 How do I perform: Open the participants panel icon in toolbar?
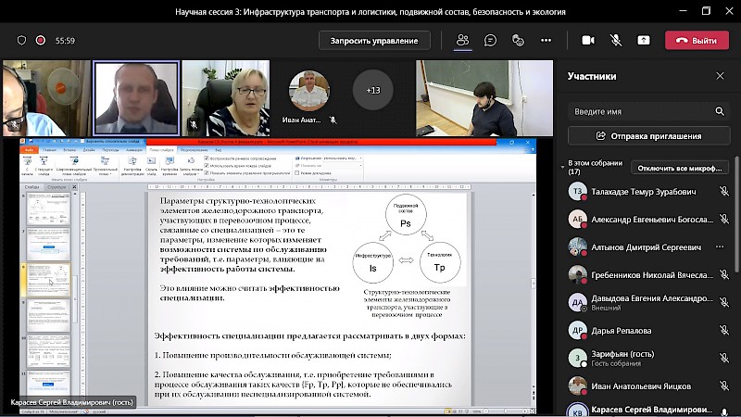[x=462, y=41]
